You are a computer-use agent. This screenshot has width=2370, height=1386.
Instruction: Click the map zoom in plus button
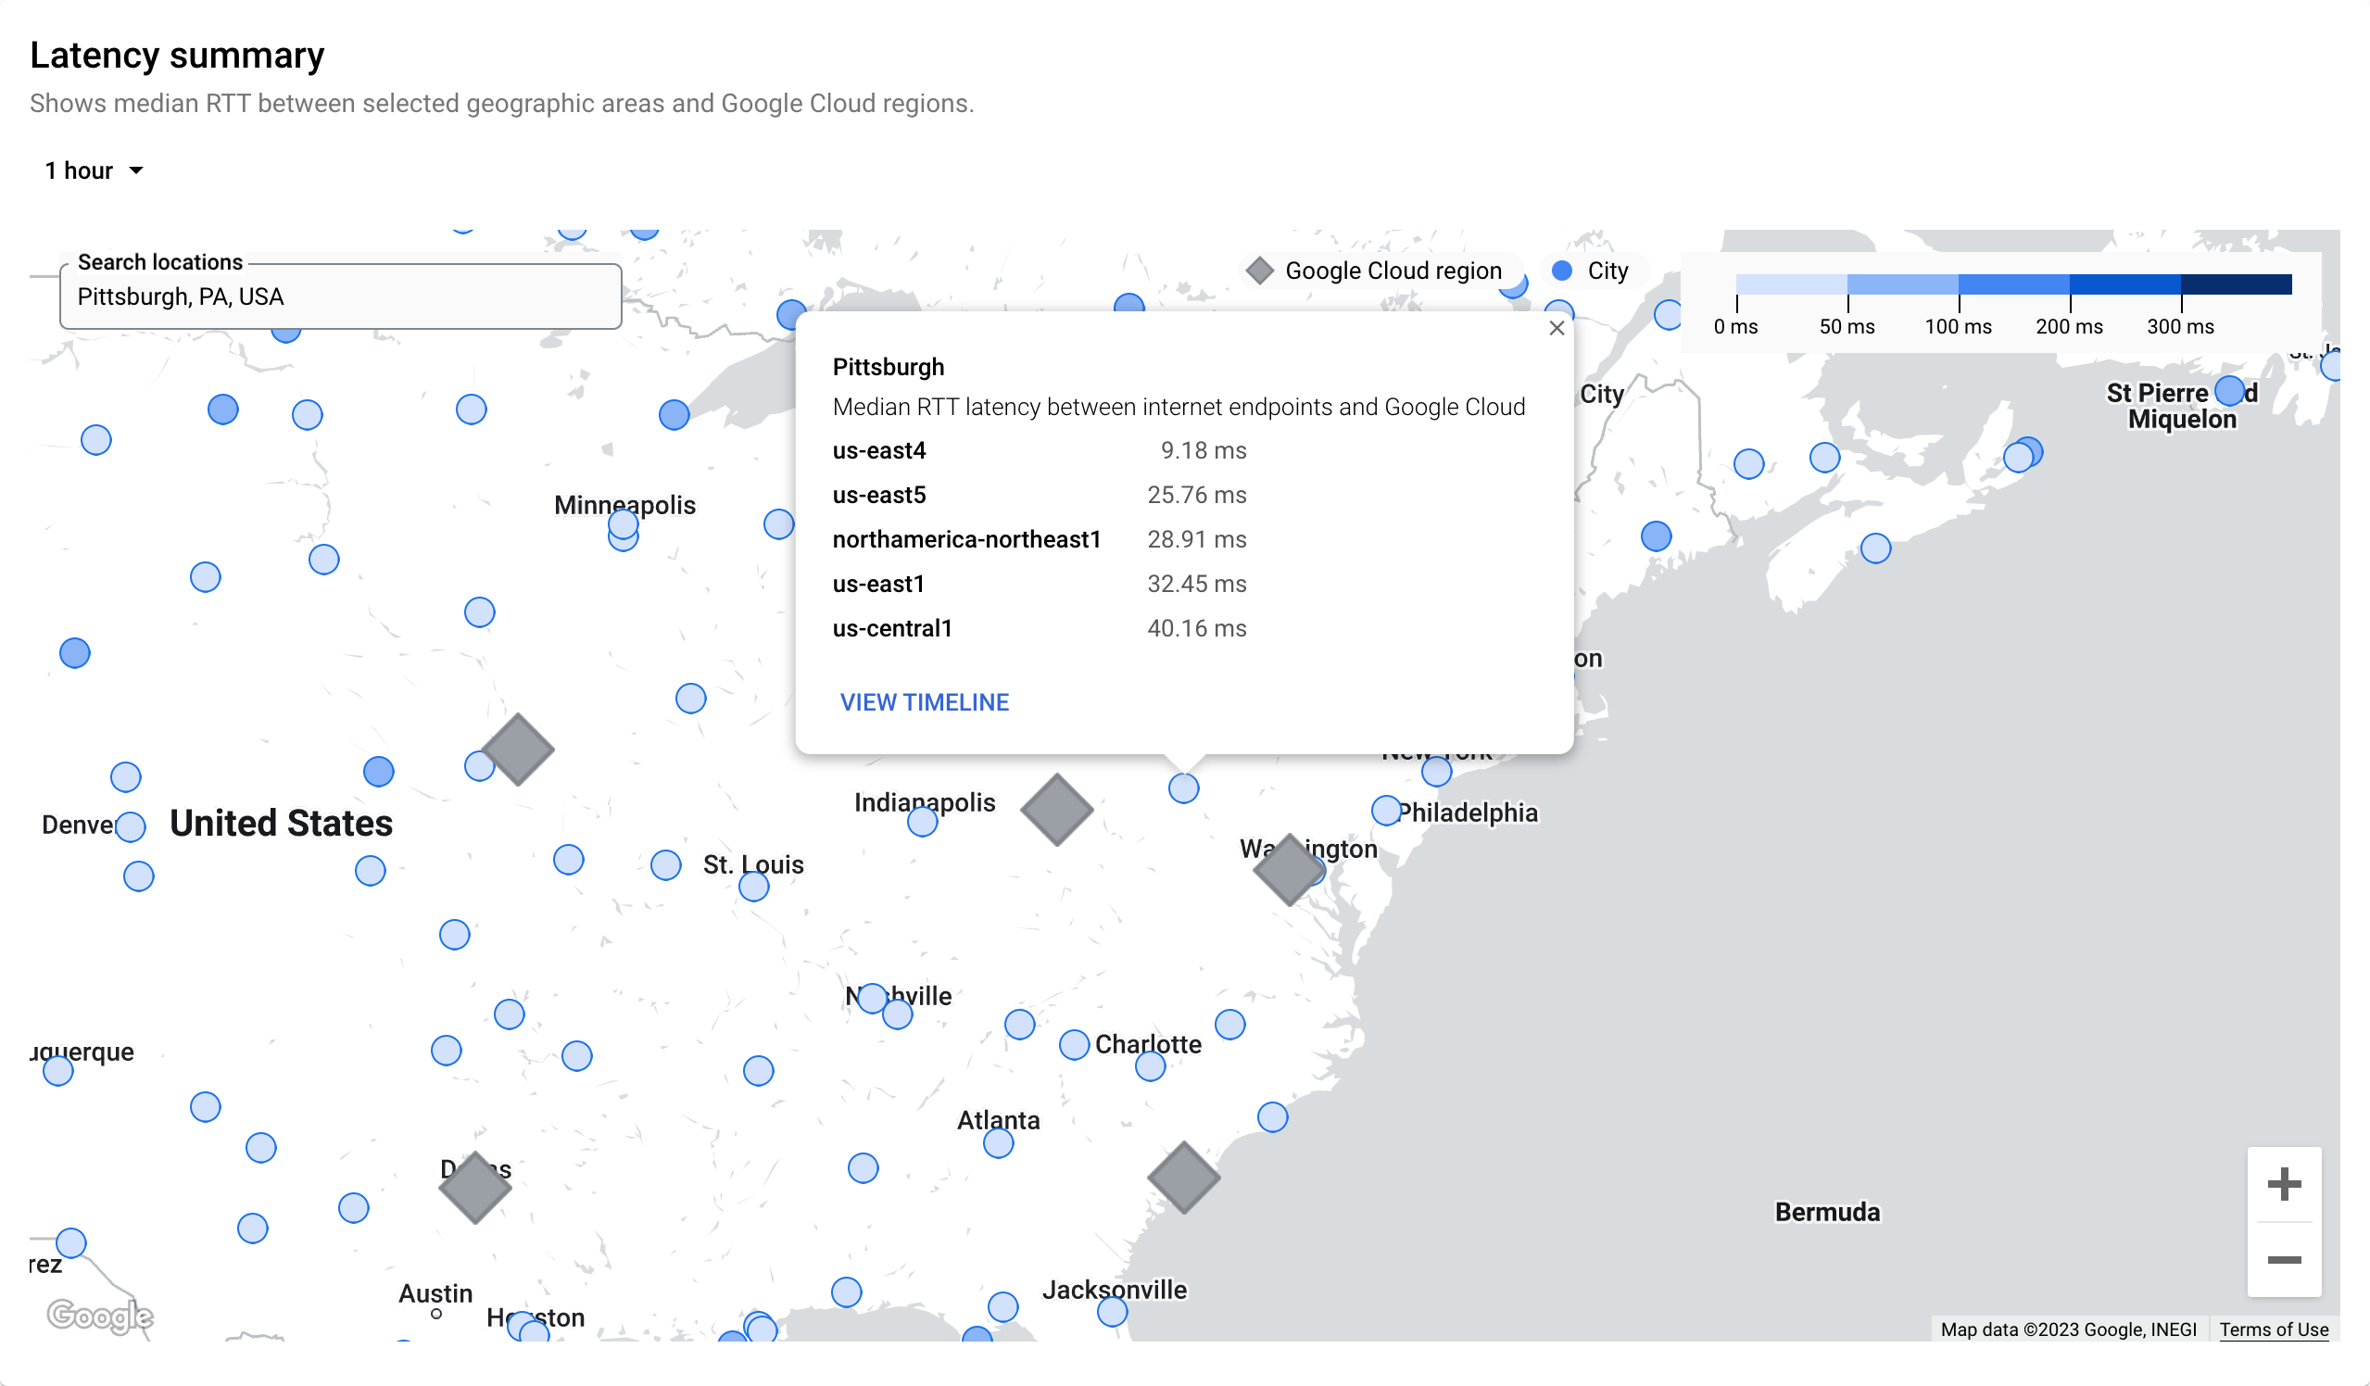tap(2284, 1184)
